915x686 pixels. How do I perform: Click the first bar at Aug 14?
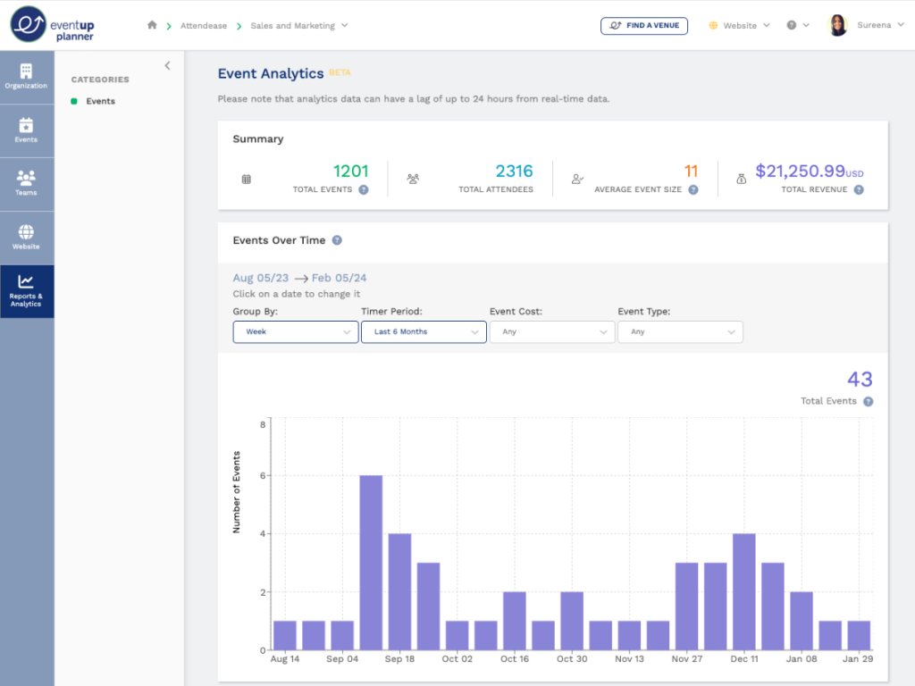click(x=285, y=635)
